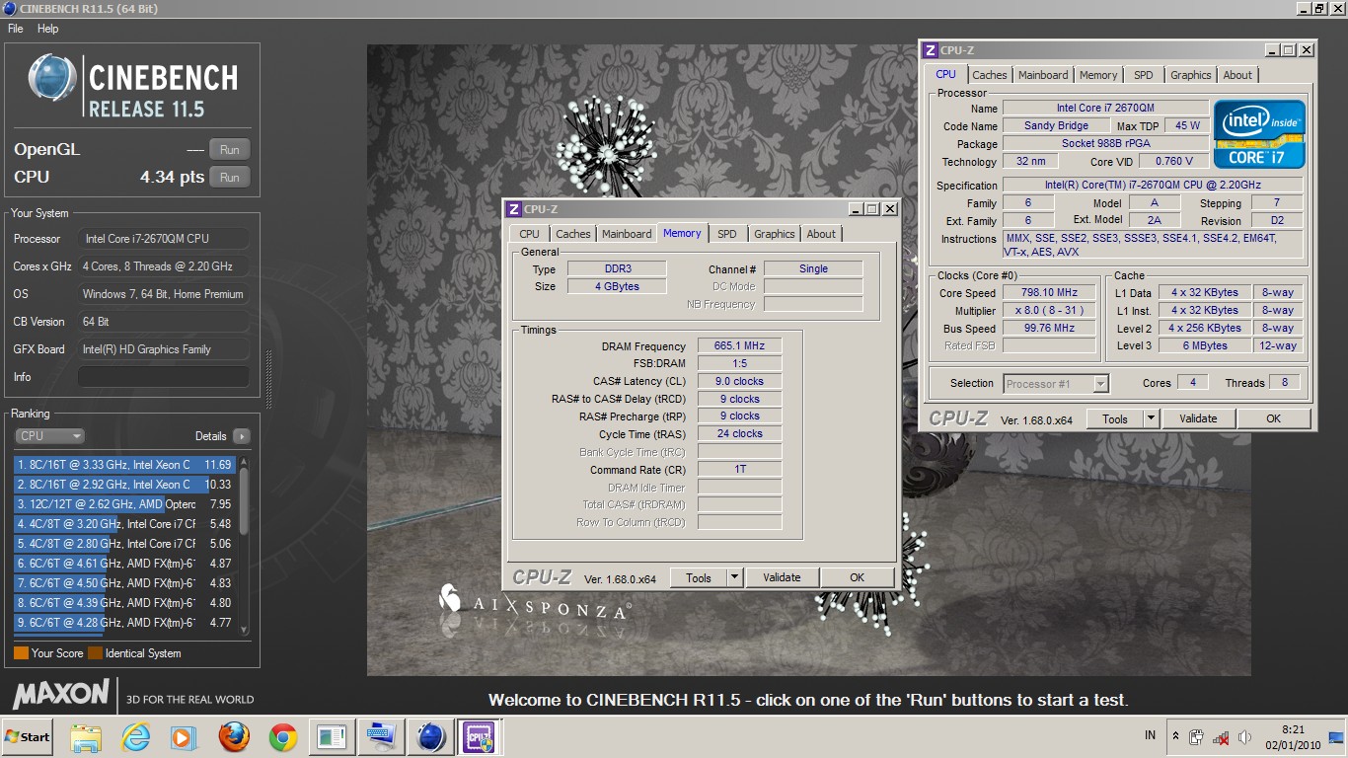The width and height of the screenshot is (1348, 758).
Task: Click the Info input field
Action: [163, 377]
